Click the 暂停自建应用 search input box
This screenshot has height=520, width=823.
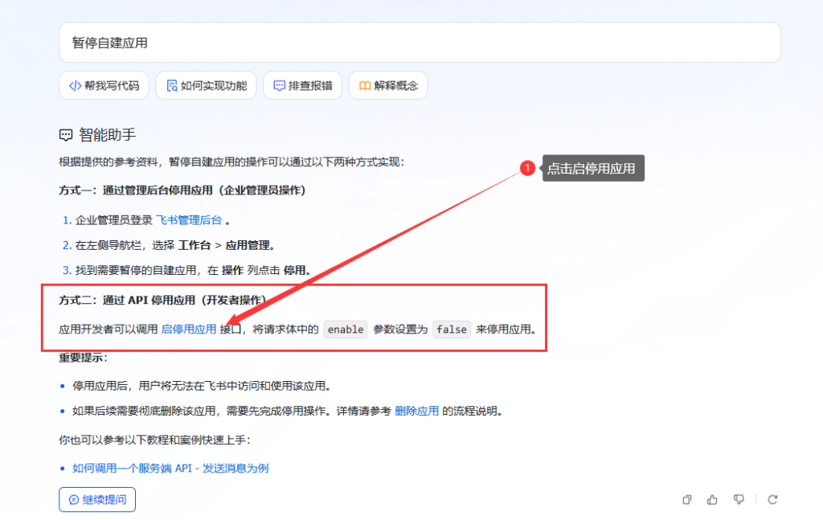[x=420, y=43]
